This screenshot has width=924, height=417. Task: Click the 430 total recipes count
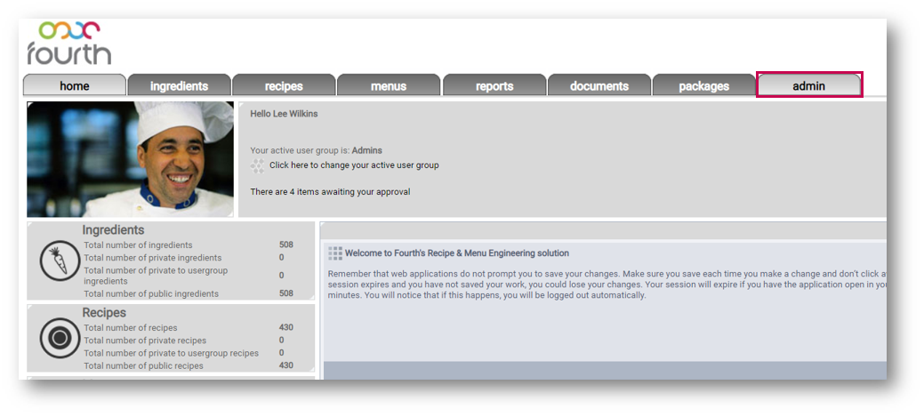click(x=286, y=327)
